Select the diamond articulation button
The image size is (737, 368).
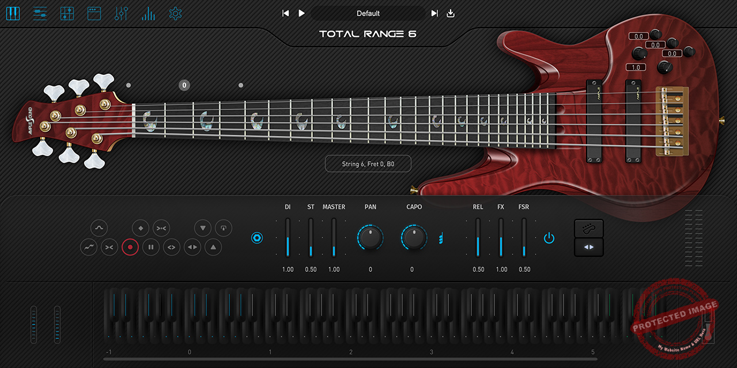point(141,227)
